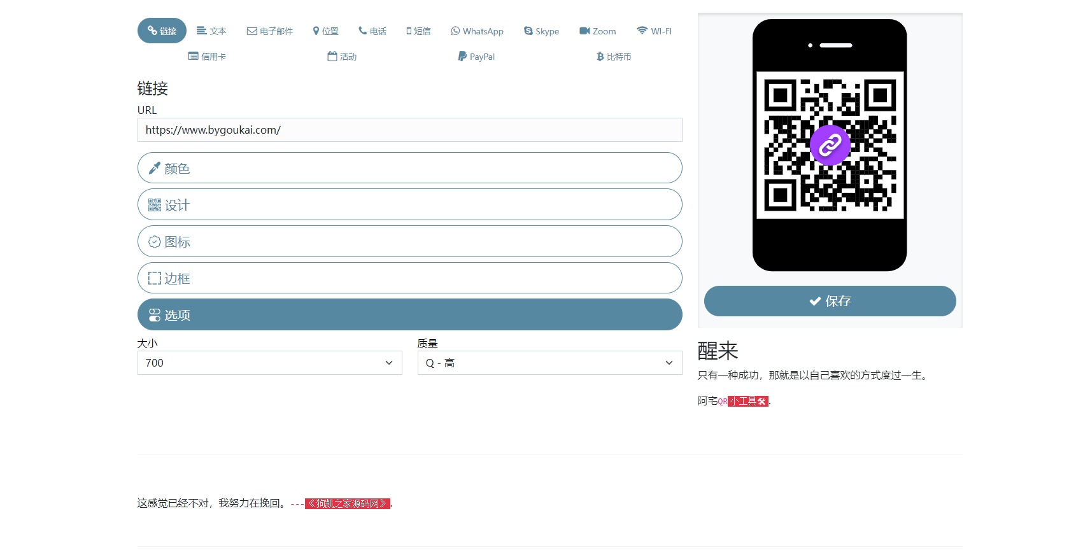This screenshot has width=1076, height=555.
Task: Select the 电子邮件 email QR type
Action: (x=270, y=31)
